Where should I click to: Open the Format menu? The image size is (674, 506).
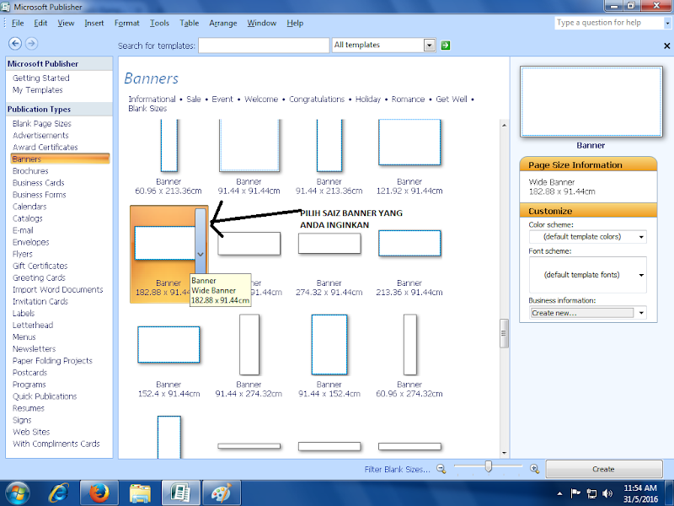point(127,24)
